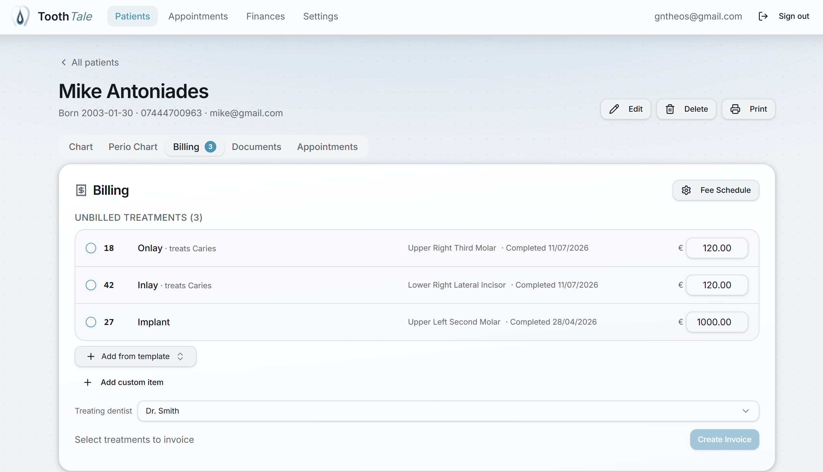Click the Create Invoice button
Viewport: 823px width, 472px height.
tap(725, 440)
